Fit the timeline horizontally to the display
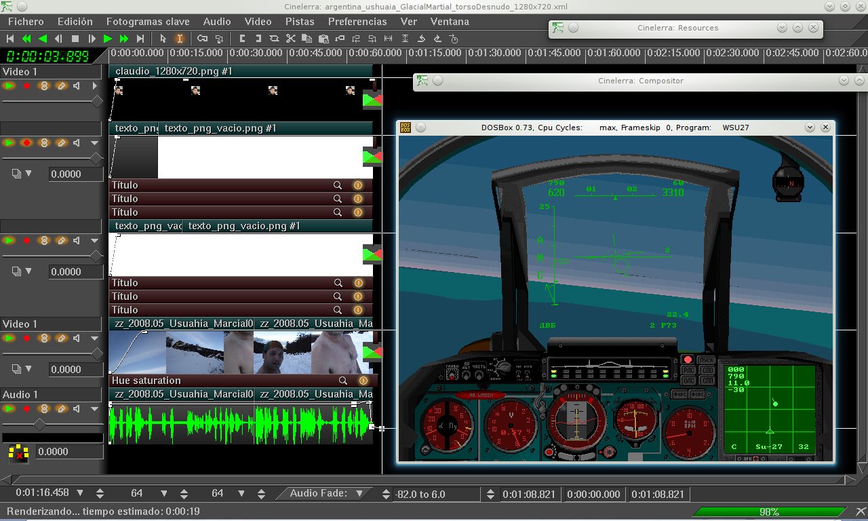868x521 pixels. point(389,39)
